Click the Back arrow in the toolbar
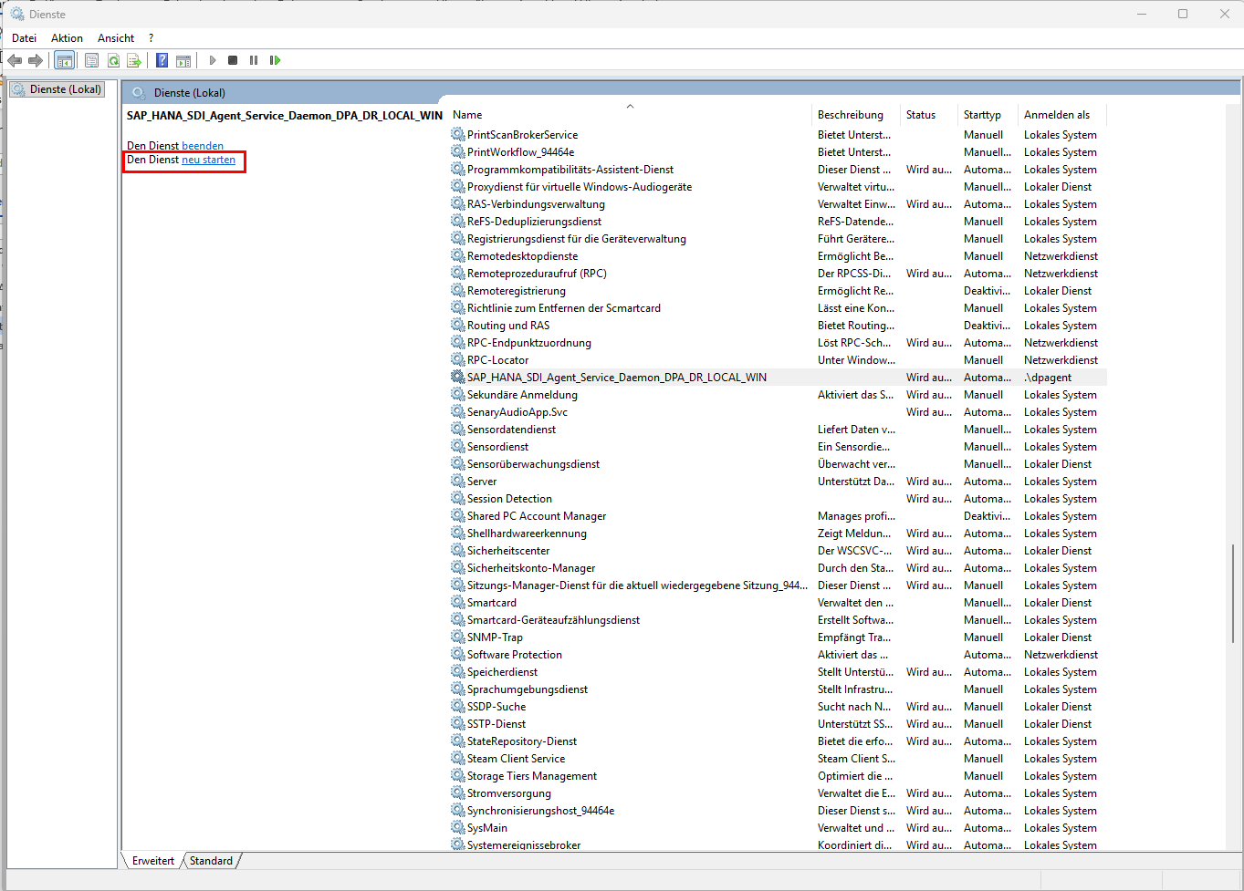 point(15,60)
